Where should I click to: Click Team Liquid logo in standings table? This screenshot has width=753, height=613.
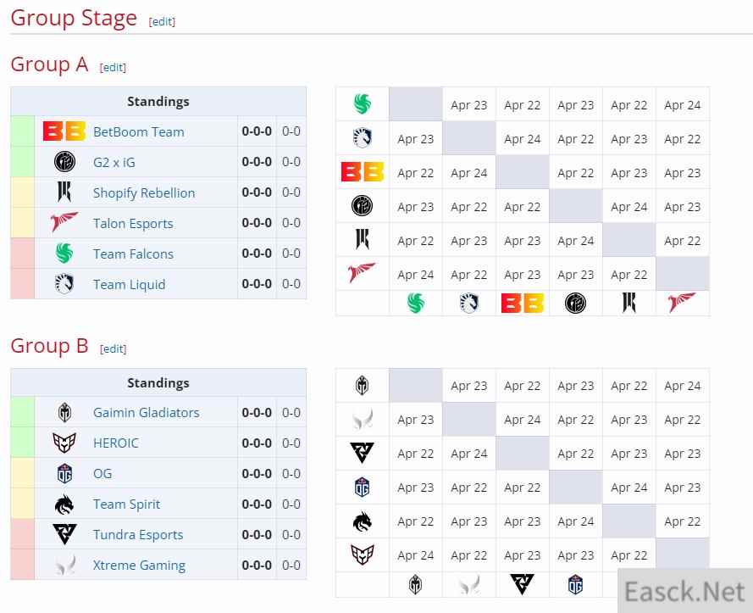[64, 284]
